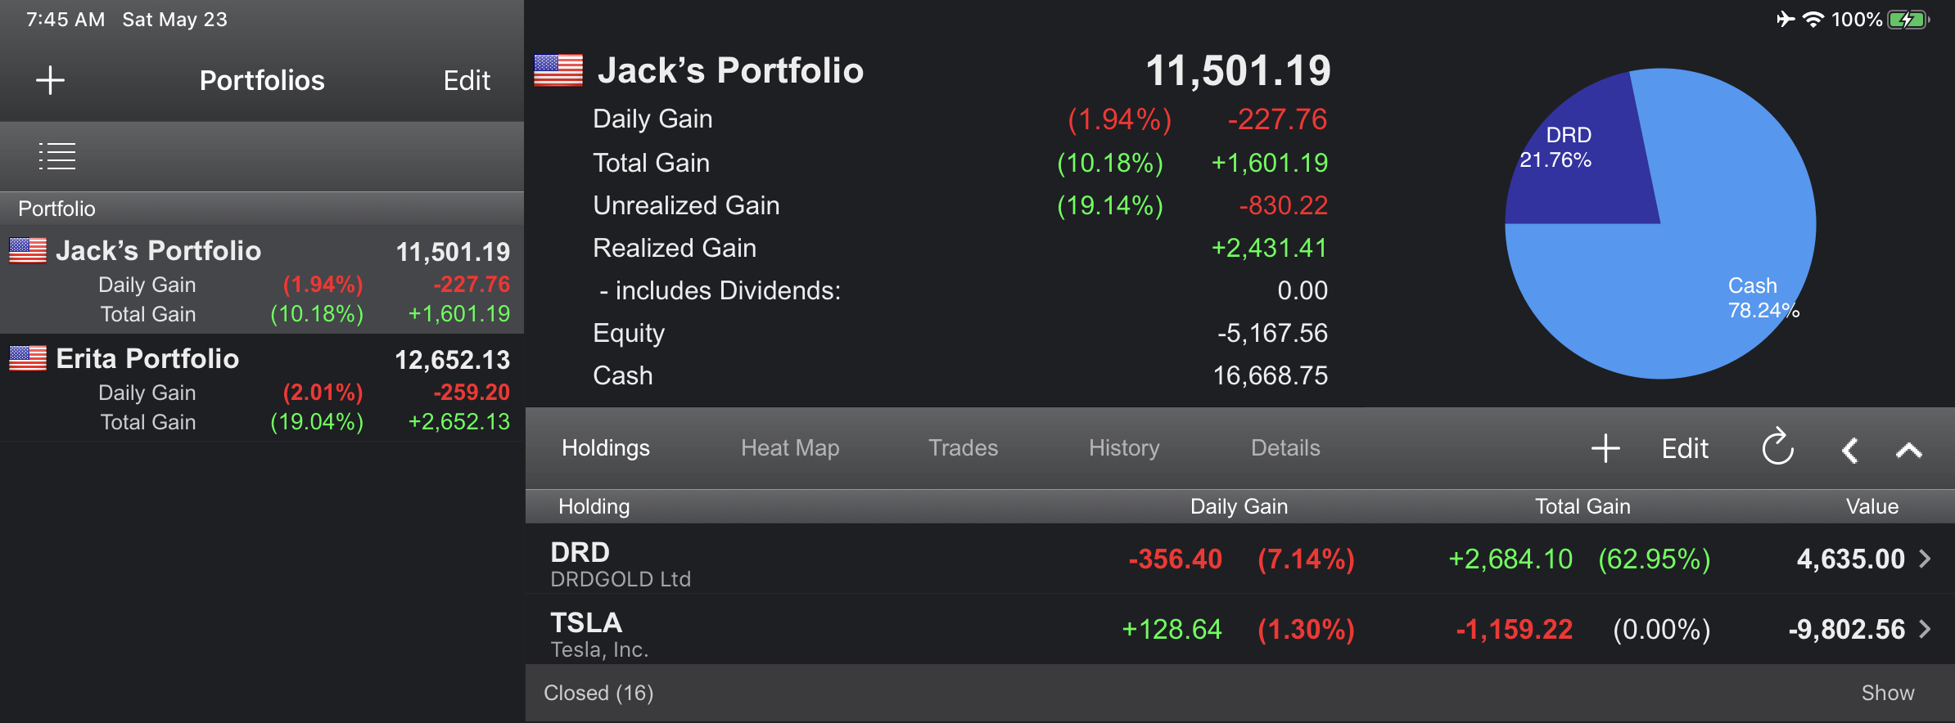This screenshot has width=1955, height=723.
Task: Tap the battery status indicator
Action: (x=1908, y=20)
